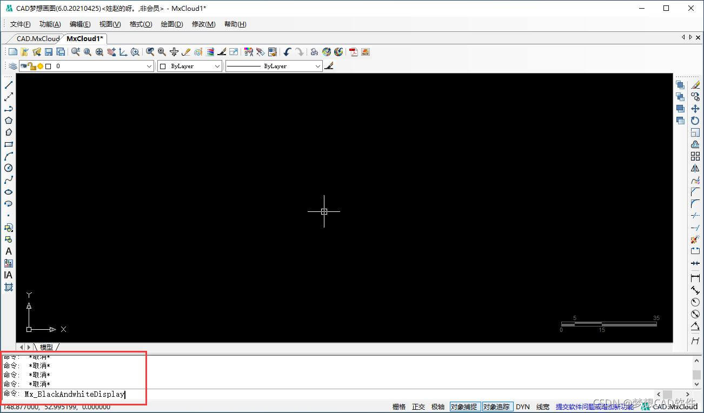704x413 pixels.
Task: Toggle 对象捕捉 object snap
Action: (x=465, y=407)
